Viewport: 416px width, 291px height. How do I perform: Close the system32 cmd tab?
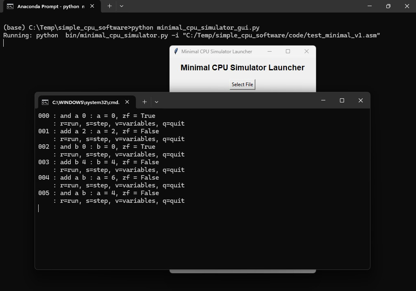127,102
